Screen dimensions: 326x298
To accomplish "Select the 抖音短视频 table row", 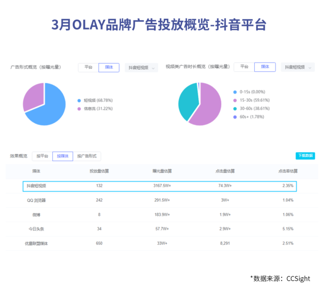I will point(159,186).
